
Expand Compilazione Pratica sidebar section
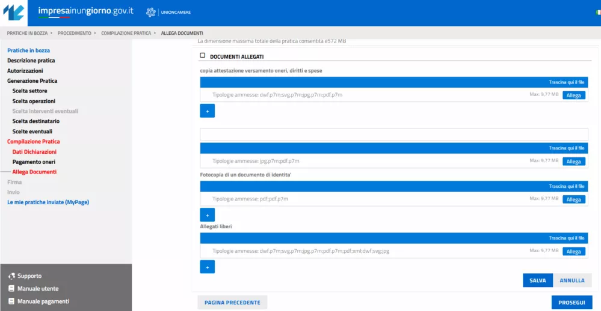33,142
